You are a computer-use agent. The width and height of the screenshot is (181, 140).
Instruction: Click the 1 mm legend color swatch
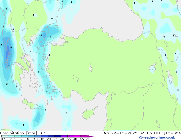coord(18,136)
